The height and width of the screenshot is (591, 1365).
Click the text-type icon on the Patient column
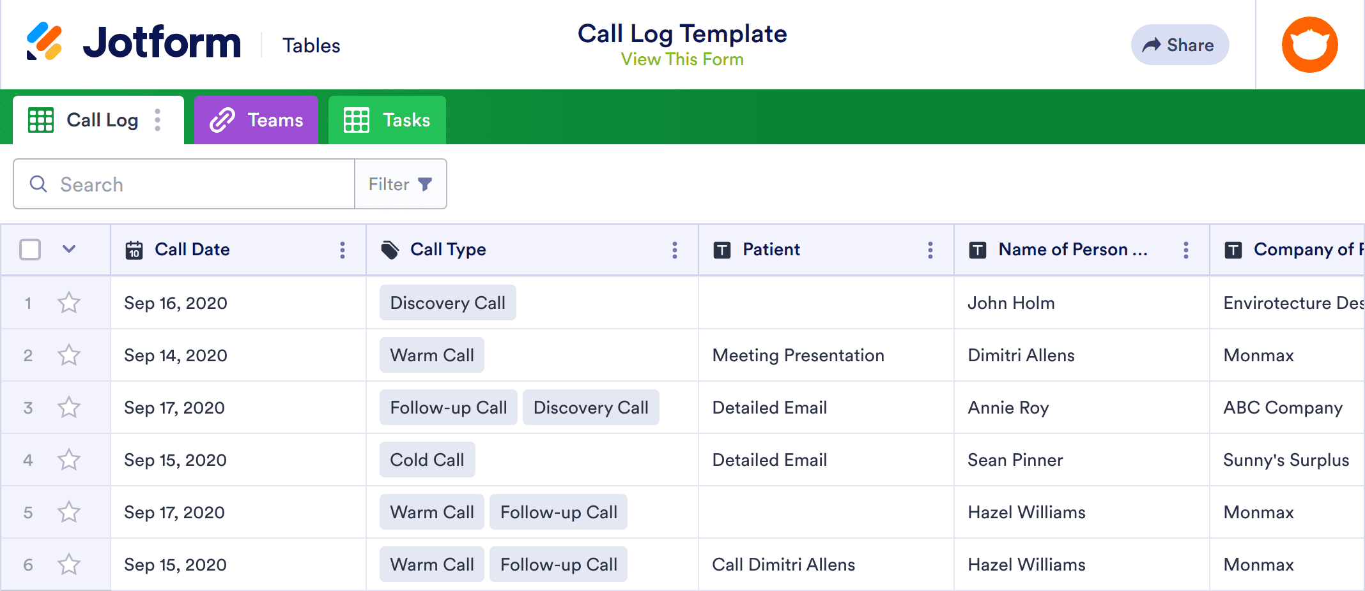point(721,250)
